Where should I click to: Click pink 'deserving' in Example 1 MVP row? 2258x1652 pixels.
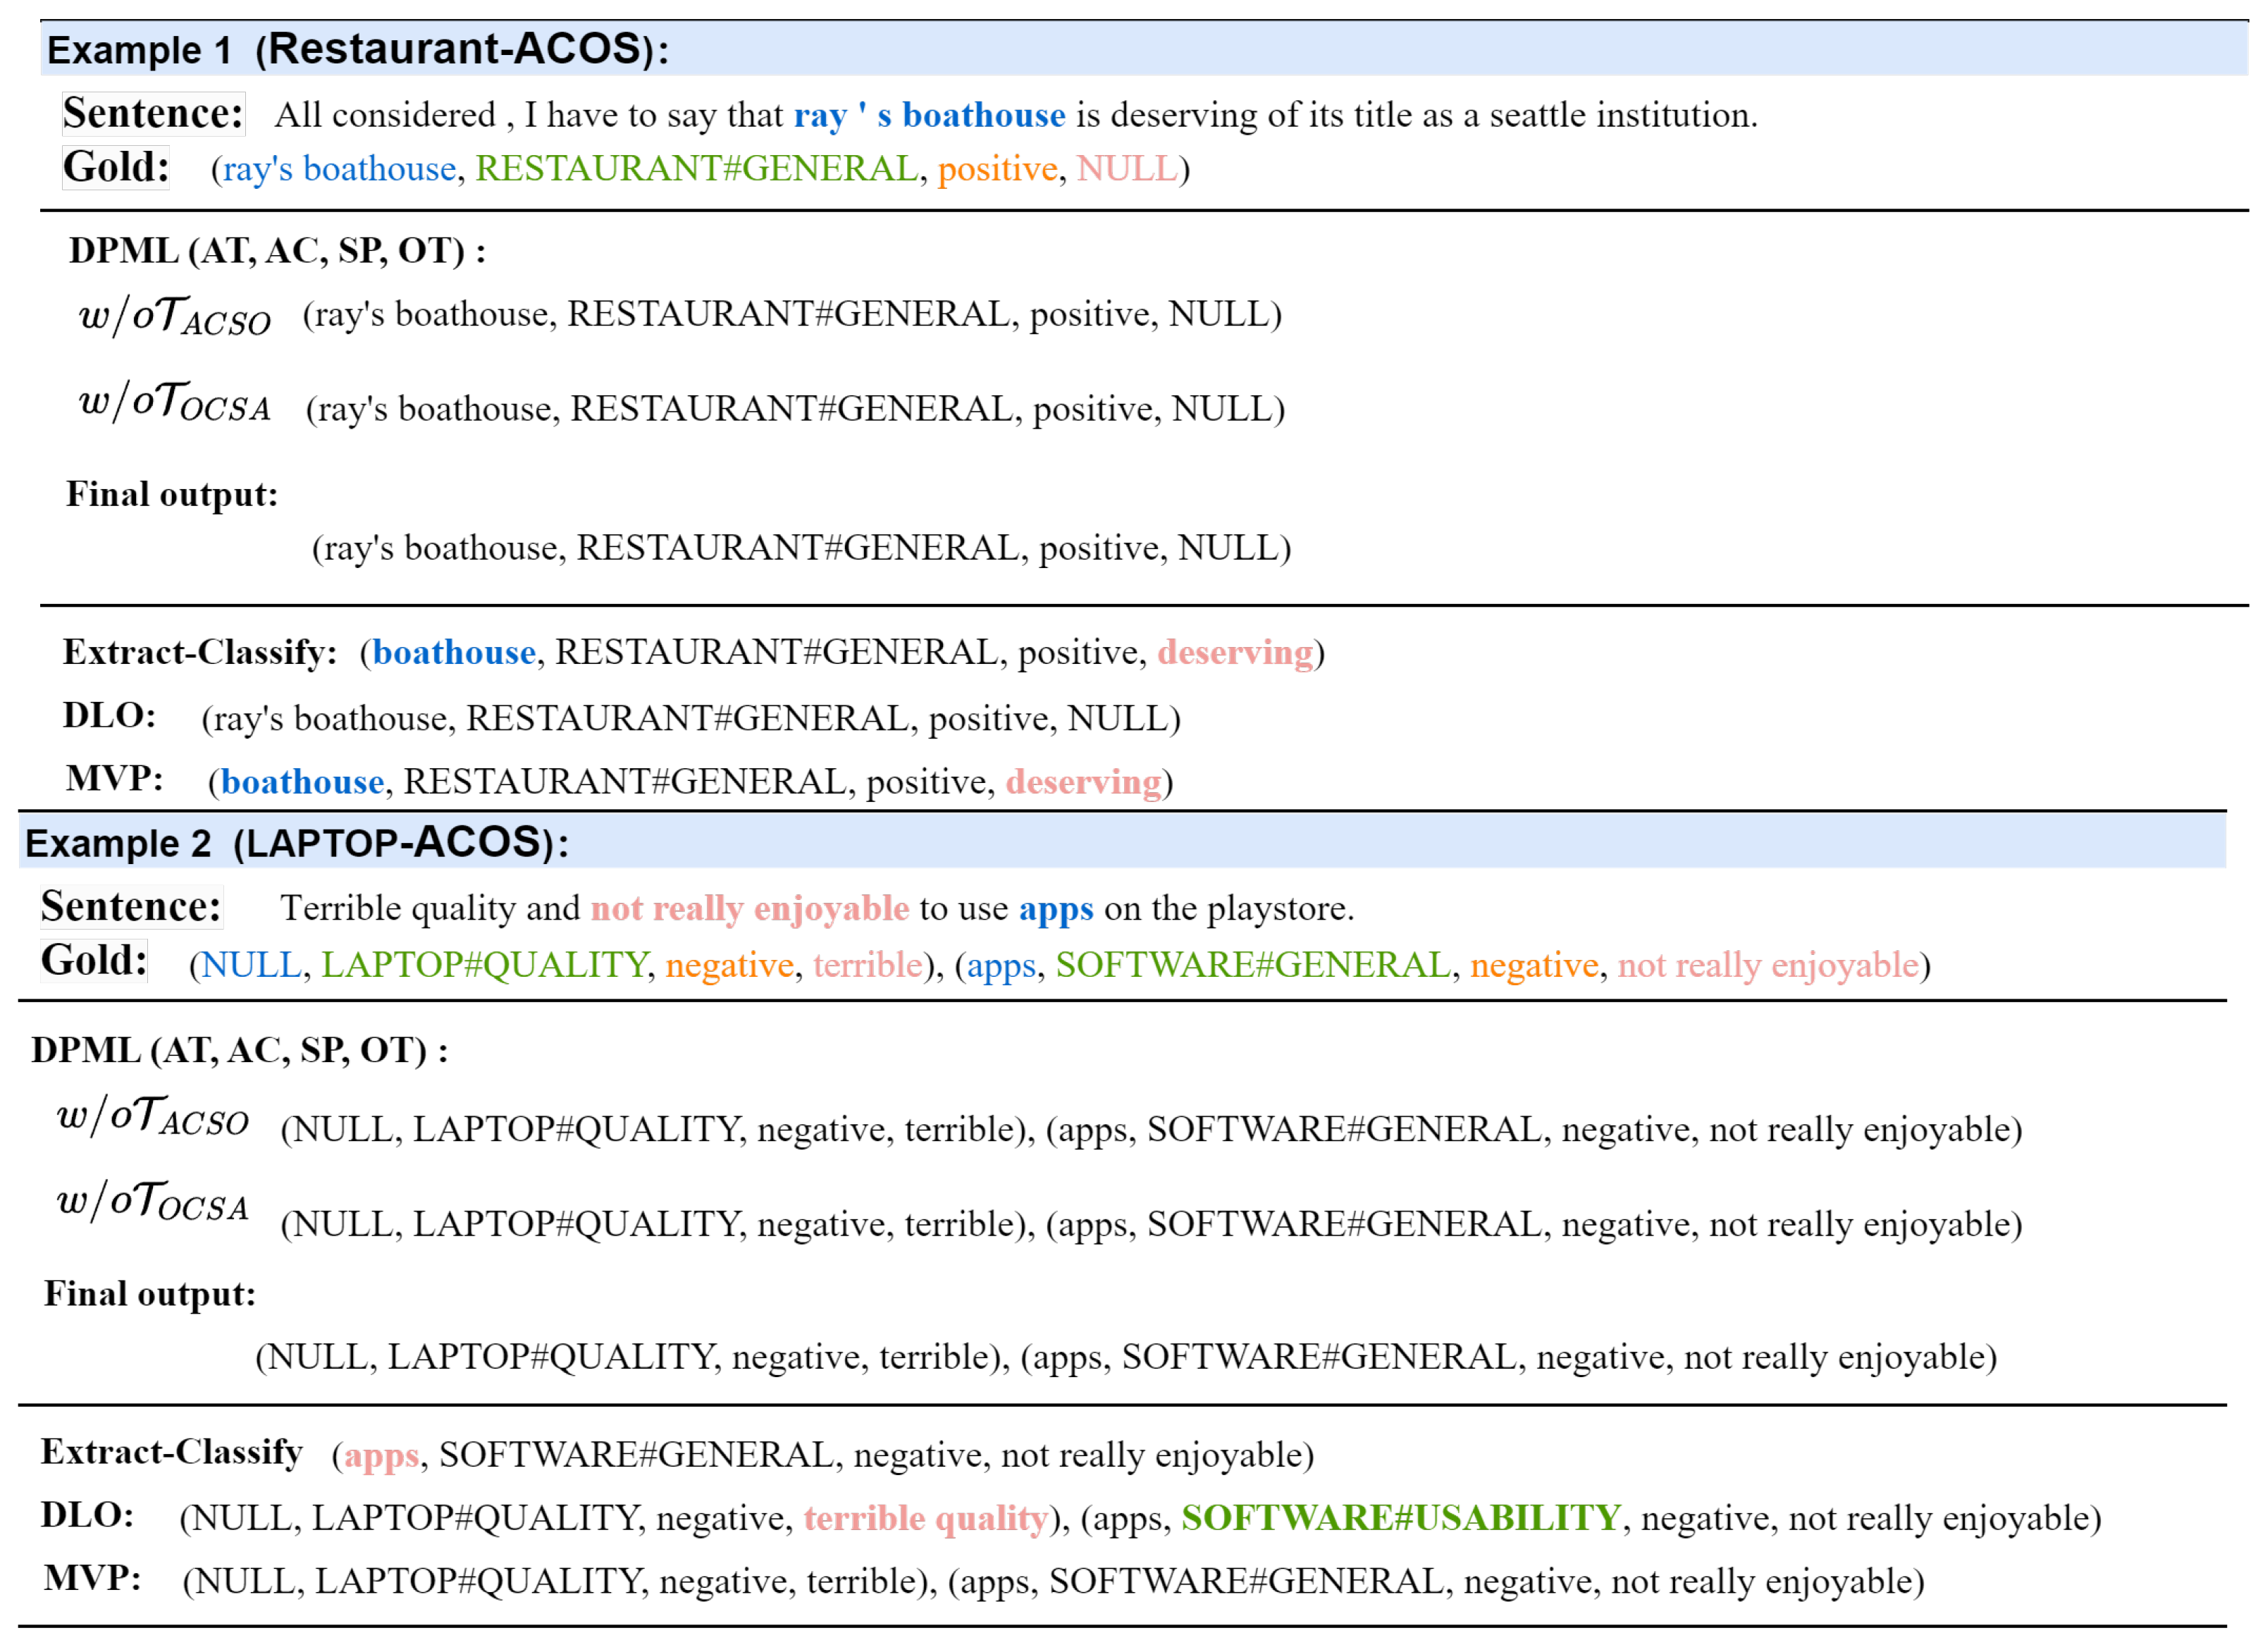click(1083, 782)
